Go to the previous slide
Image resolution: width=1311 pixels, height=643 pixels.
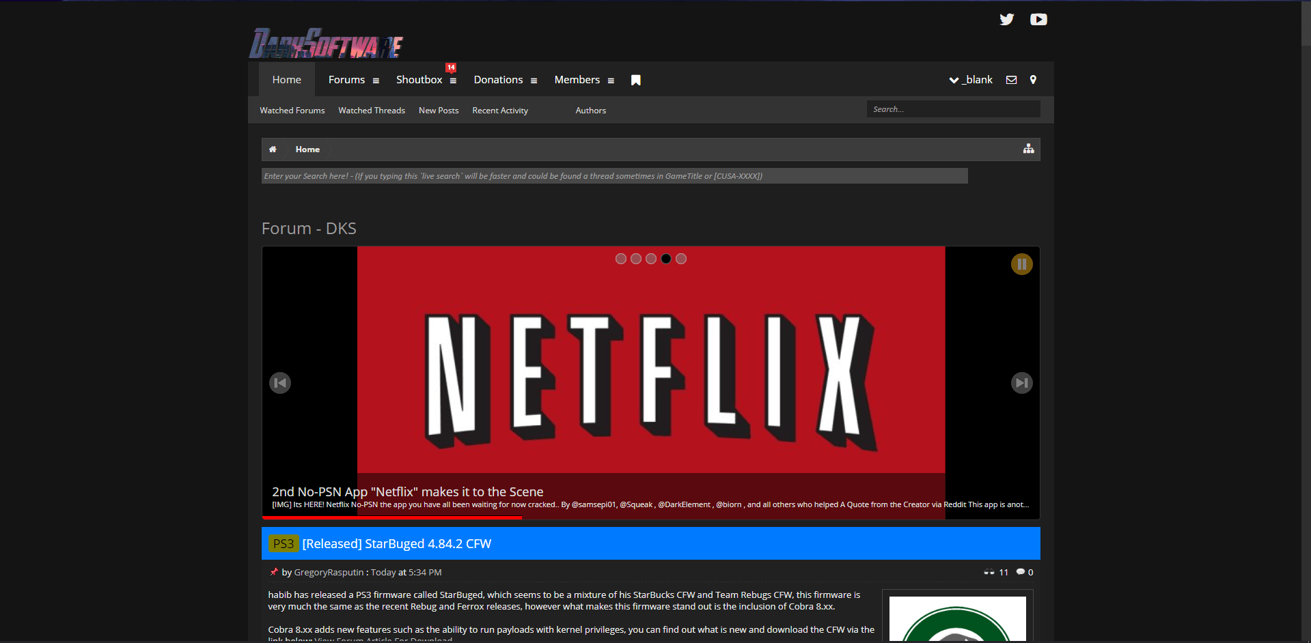pos(280,383)
